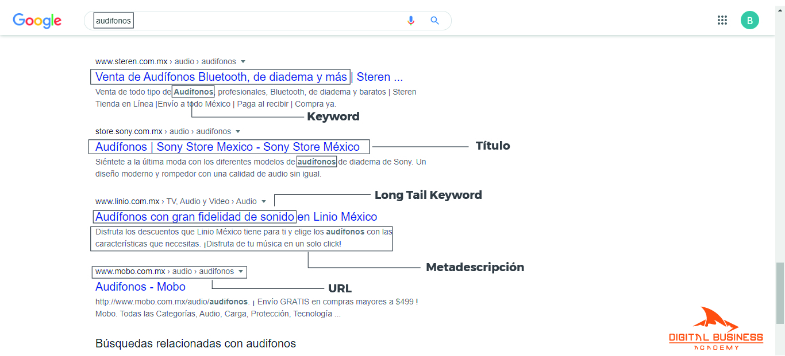The image size is (785, 356).
Task: Open the Google apps grid
Action: pyautogui.click(x=722, y=20)
